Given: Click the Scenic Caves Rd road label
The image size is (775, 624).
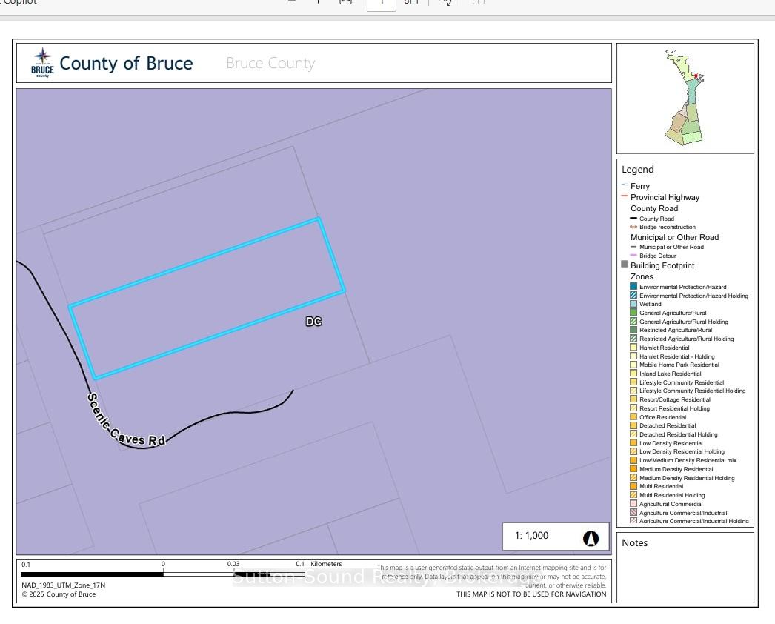Looking at the screenshot, I should (125, 421).
